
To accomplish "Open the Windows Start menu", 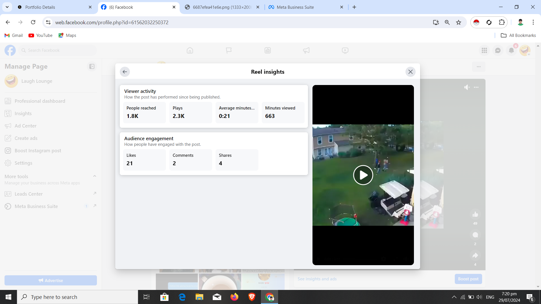I will click(x=8, y=297).
